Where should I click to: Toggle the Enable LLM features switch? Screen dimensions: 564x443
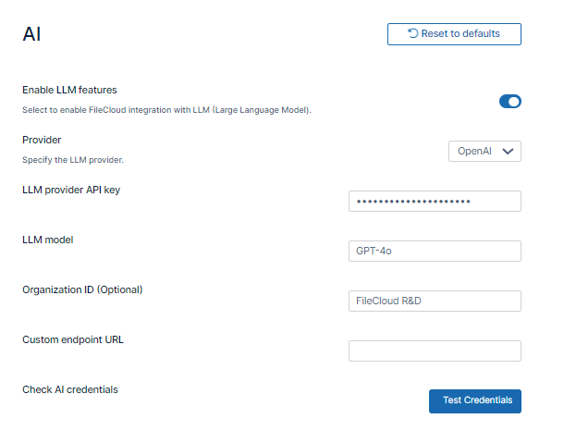(509, 101)
